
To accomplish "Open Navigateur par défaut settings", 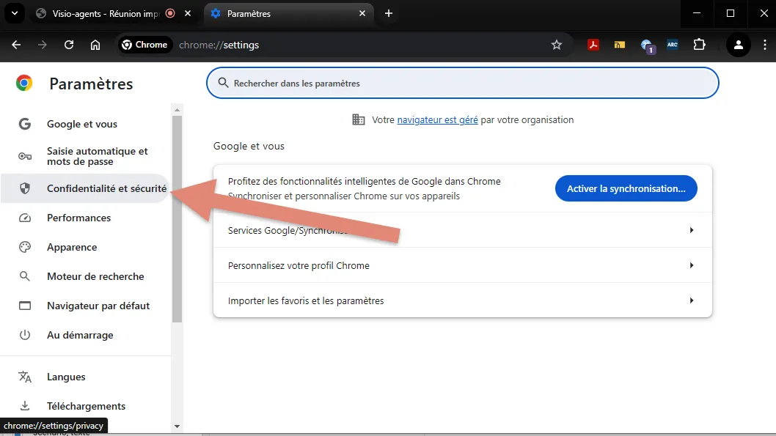I will (x=85, y=306).
